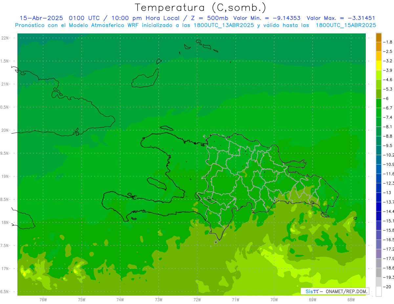Click the "76W" longitude label

tap(43, 300)
